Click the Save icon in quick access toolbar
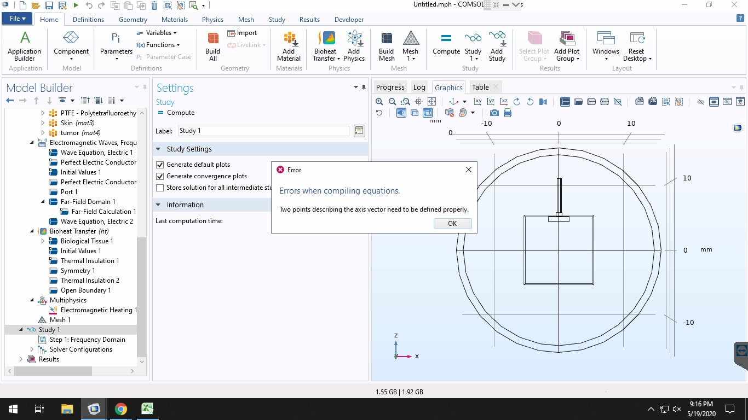The image size is (748, 420). [49, 5]
